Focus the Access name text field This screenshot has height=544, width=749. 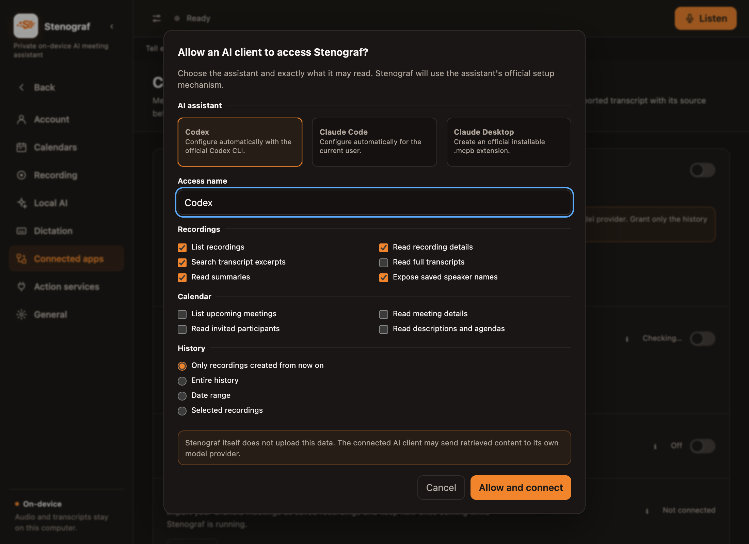click(374, 203)
